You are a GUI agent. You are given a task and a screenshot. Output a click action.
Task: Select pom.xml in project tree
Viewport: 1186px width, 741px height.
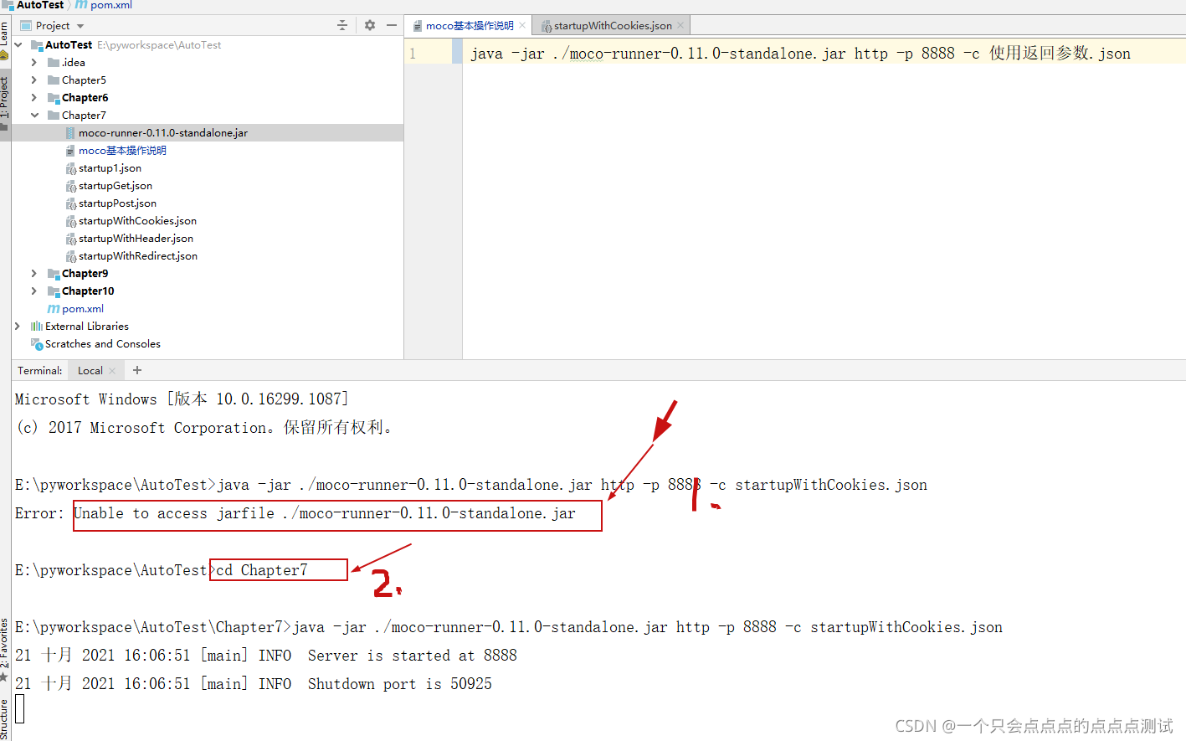(x=83, y=308)
